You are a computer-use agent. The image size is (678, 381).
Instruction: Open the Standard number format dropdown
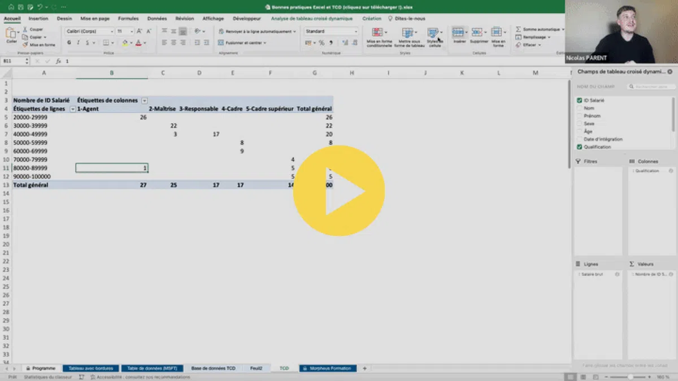[x=355, y=32]
